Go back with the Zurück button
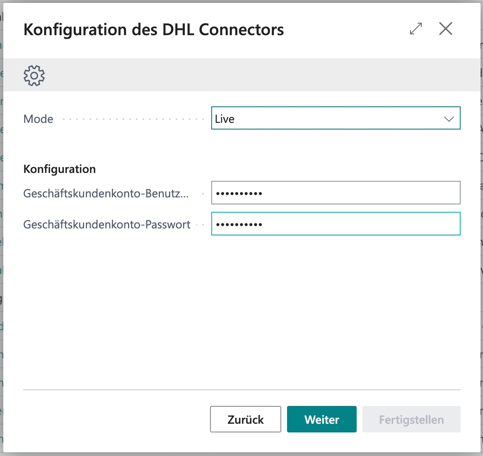Image resolution: width=483 pixels, height=456 pixels. point(245,419)
